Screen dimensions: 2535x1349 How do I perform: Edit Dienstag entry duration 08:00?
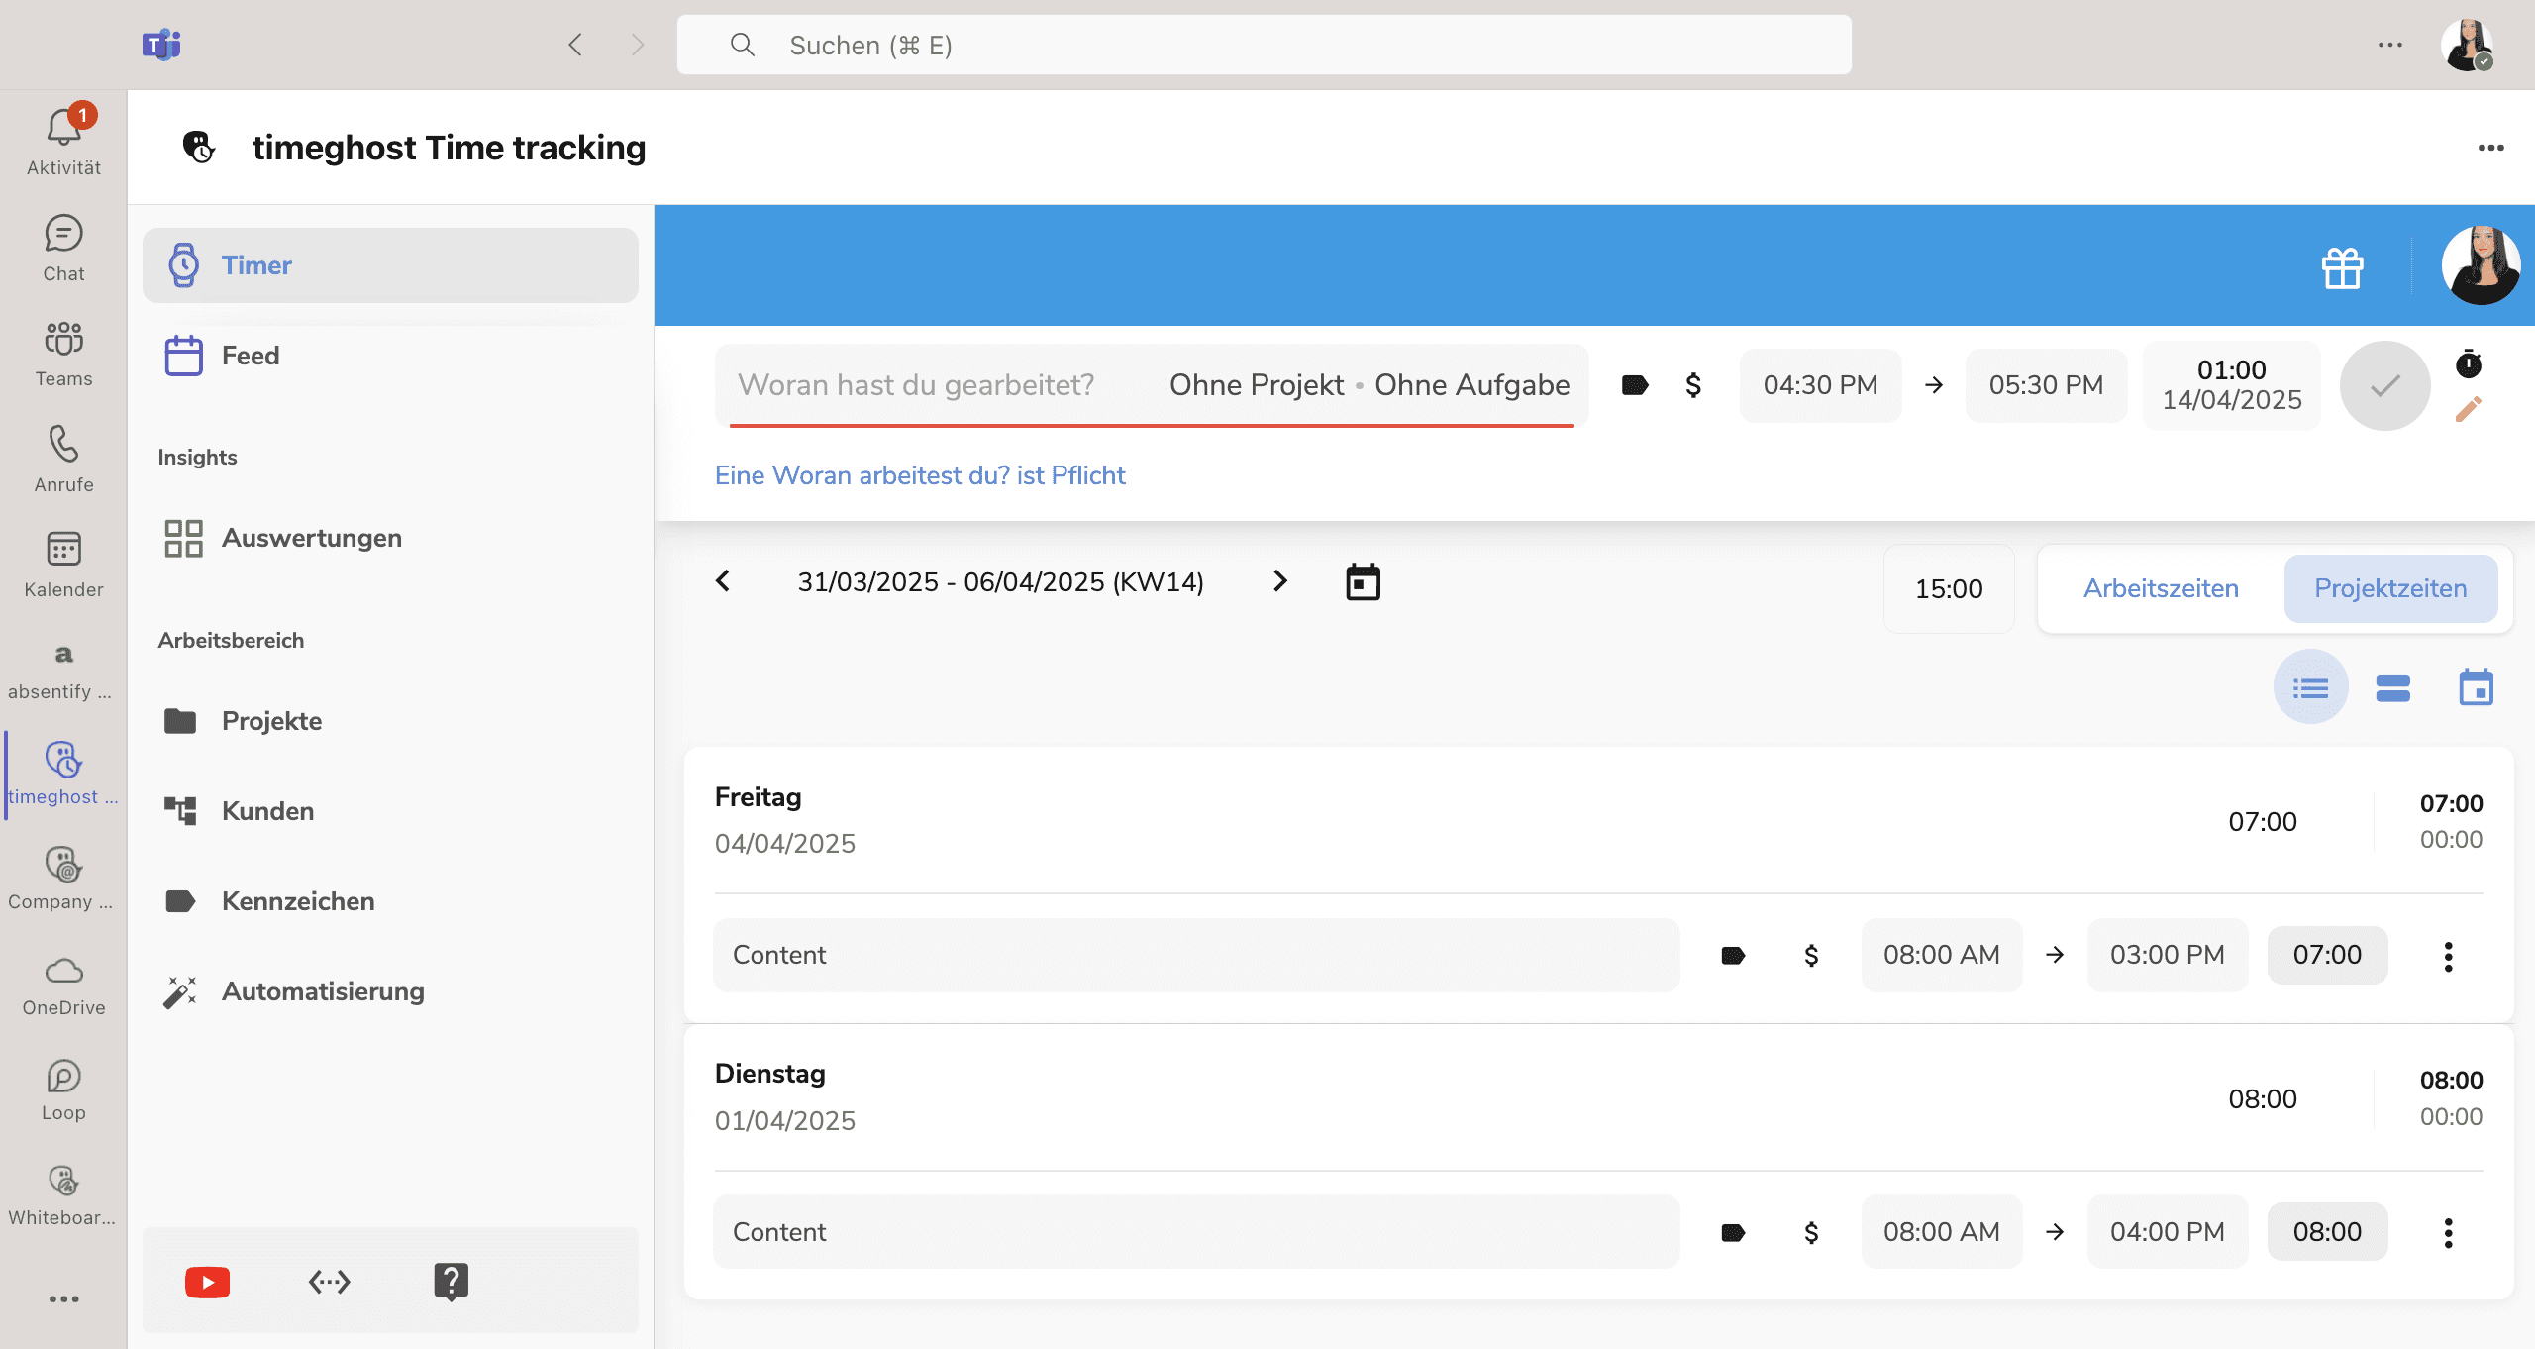pos(2327,1232)
